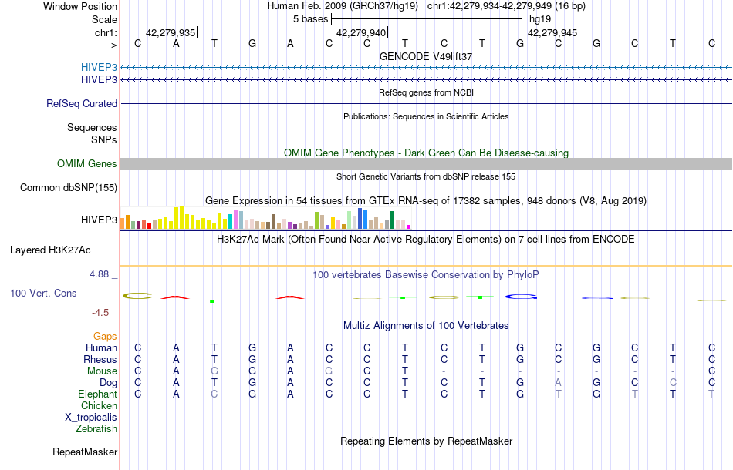Click the 4.88 conservation scale maximum
The width and height of the screenshot is (733, 470).
pyautogui.click(x=99, y=274)
